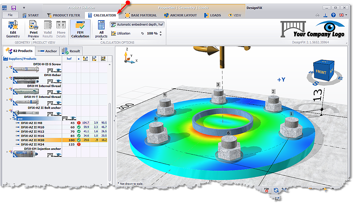Image resolution: width=353 pixels, height=203 pixels.
Task: Click the third utilization column header icon
Action: pyautogui.click(x=103, y=58)
